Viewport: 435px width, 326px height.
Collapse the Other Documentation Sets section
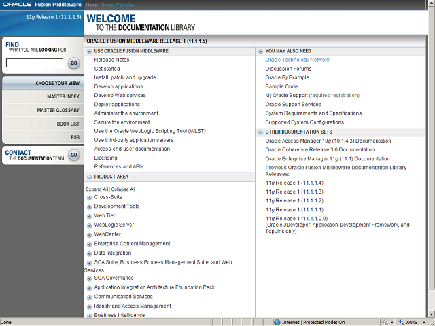tap(261, 132)
